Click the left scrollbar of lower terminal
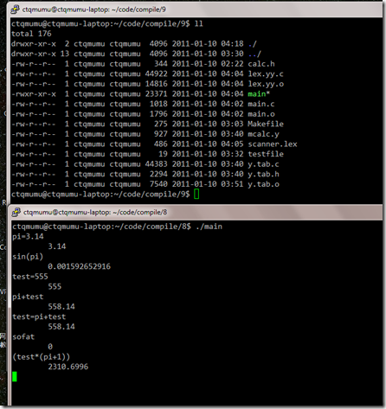The image size is (386, 409). pyautogui.click(x=10, y=313)
